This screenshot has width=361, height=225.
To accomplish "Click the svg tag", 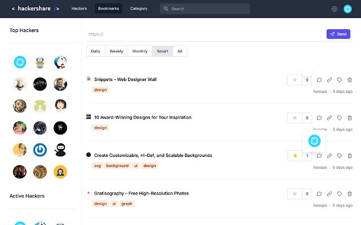I will tap(97, 166).
